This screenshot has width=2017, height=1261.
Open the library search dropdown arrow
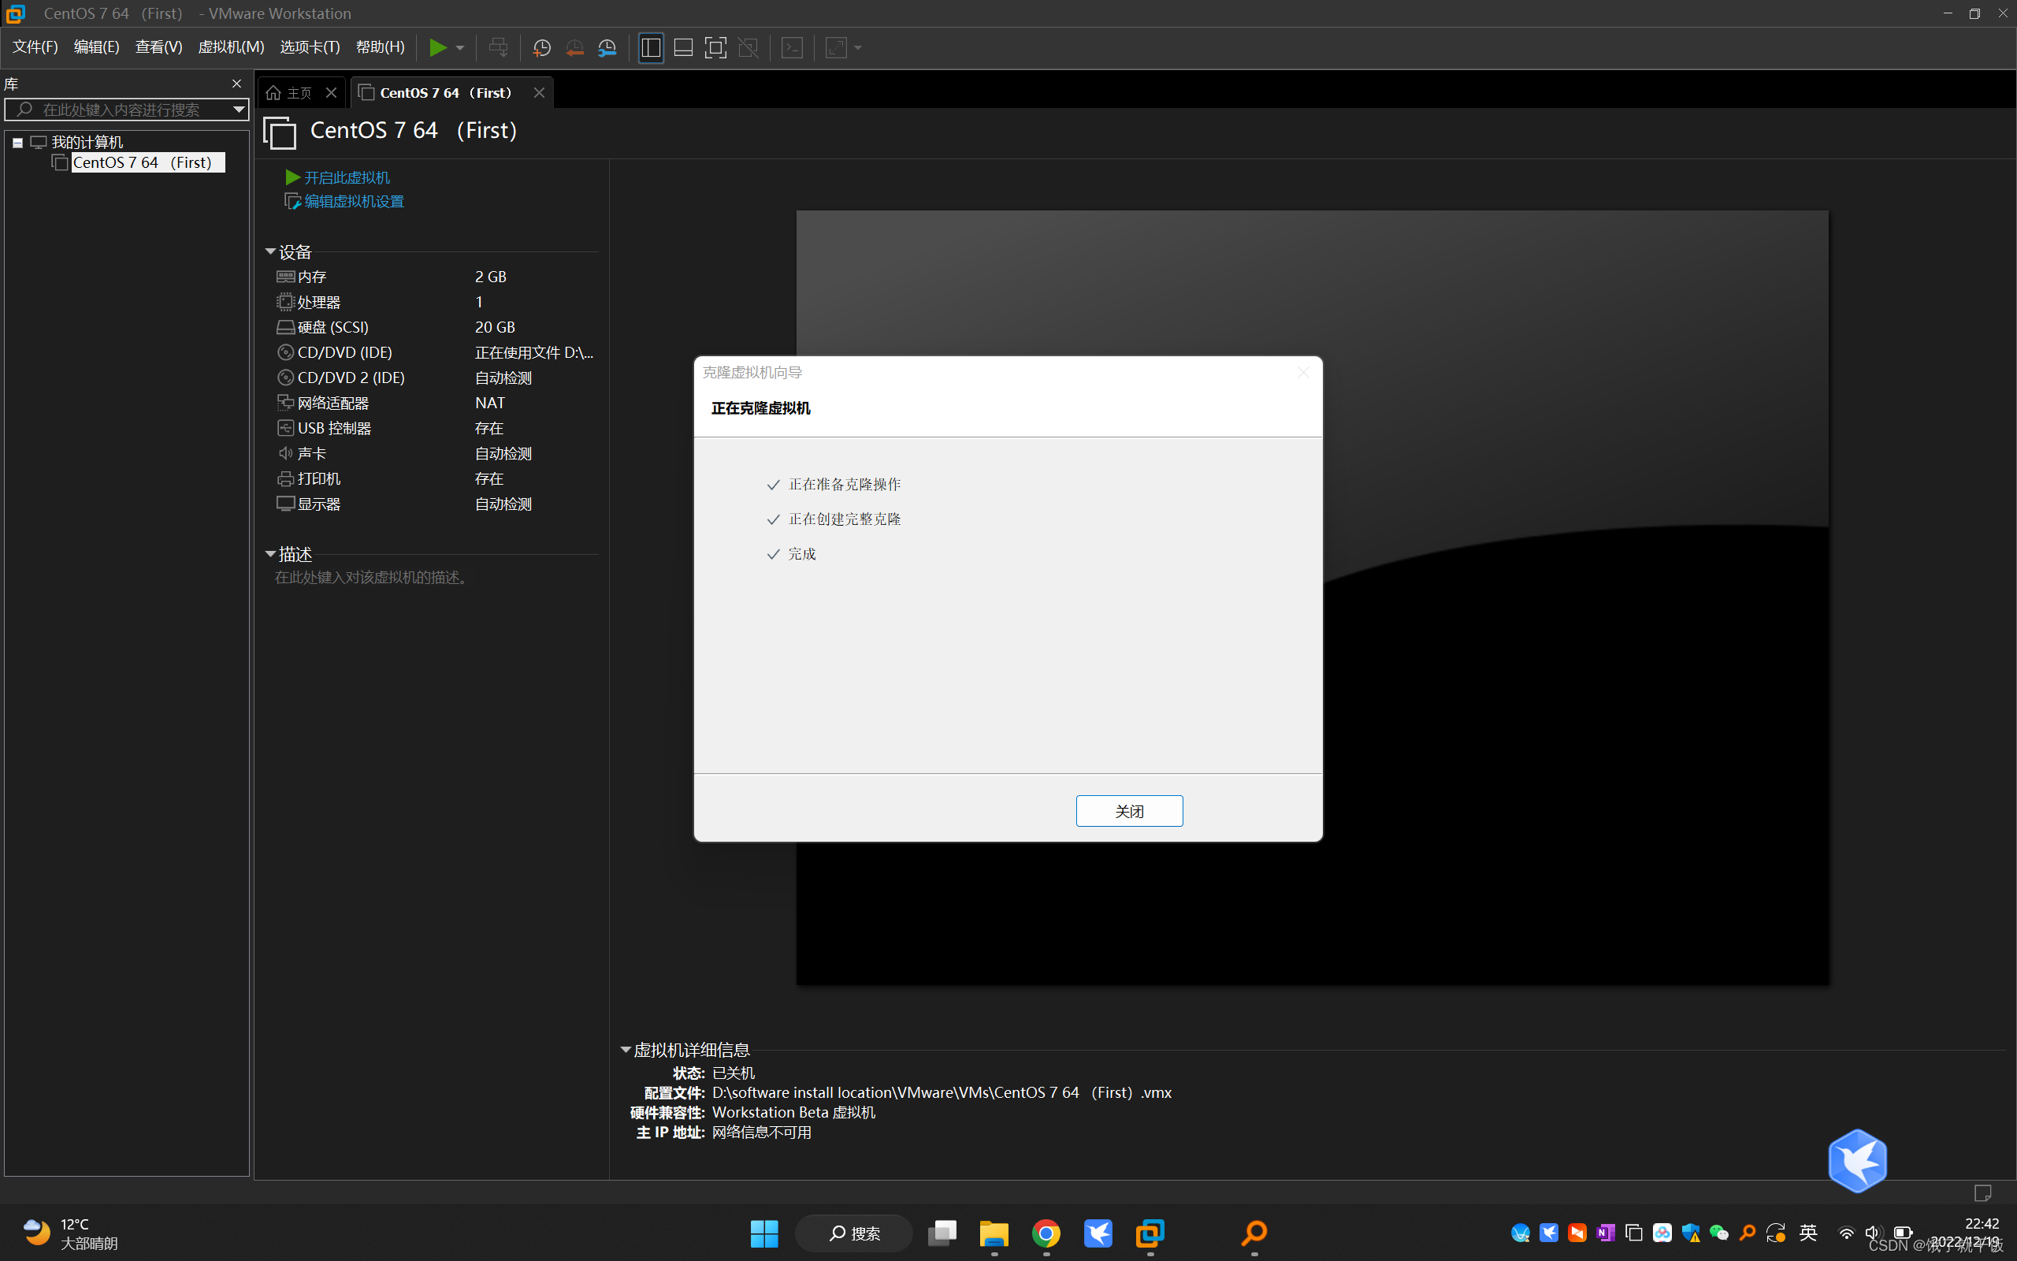click(x=239, y=110)
